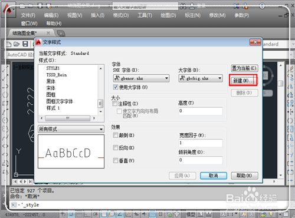The width and height of the screenshot is (295, 218).
Task: Click the styles list scroll-down arrow
Action: (x=101, y=111)
